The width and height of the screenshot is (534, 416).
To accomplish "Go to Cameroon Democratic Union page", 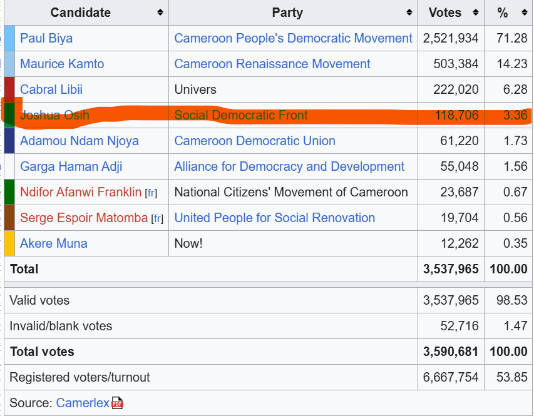I will coord(255,141).
